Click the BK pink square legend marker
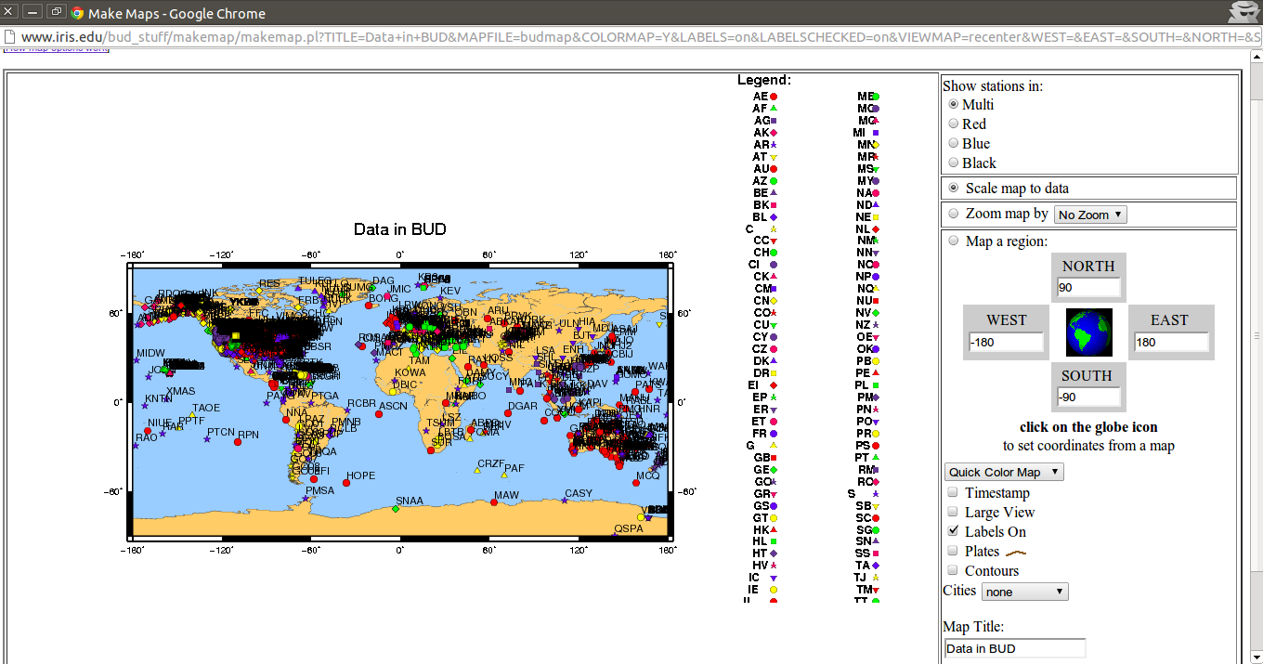 coord(774,205)
